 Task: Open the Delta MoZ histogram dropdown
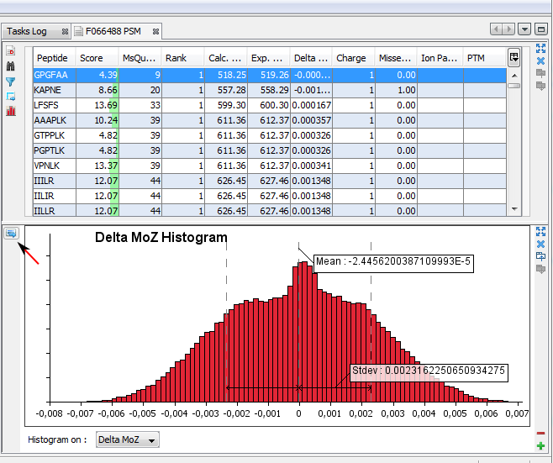tap(128, 439)
